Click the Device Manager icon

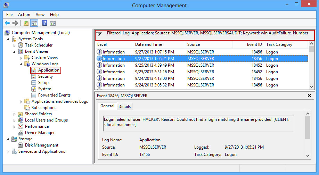point(21,133)
